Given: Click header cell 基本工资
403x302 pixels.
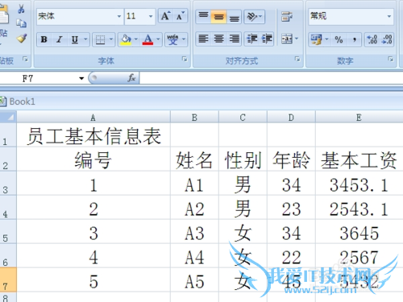Looking at the screenshot, I should coord(359,159).
